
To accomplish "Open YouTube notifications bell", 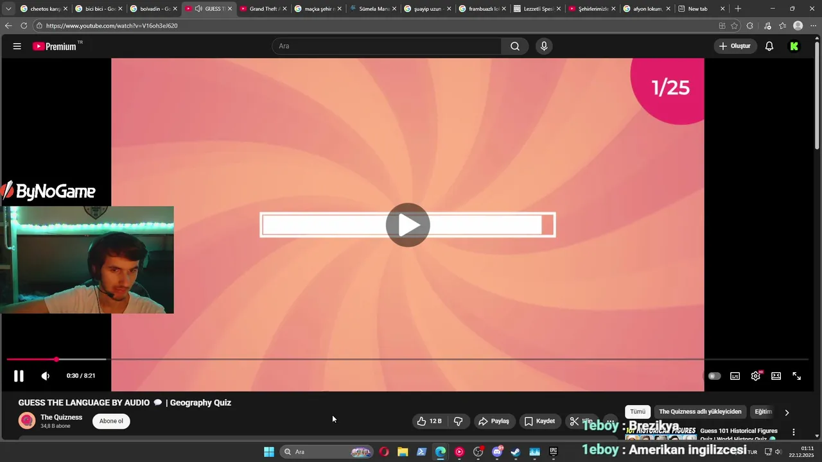I will point(769,46).
